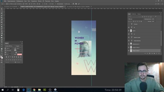The height and width of the screenshot is (92, 164).
Task: Commit the transform with the checkmark
Action: tap(79, 4)
